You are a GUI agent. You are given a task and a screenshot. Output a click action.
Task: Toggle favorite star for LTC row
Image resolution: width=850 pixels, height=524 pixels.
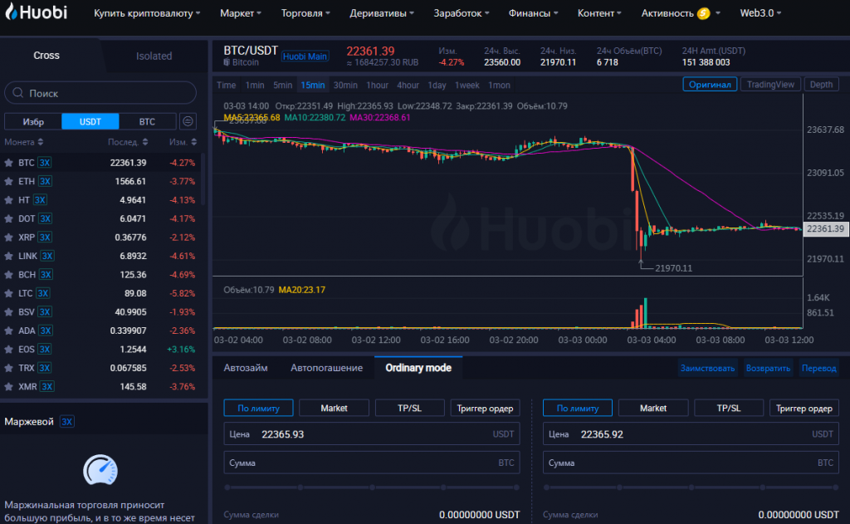(8, 293)
